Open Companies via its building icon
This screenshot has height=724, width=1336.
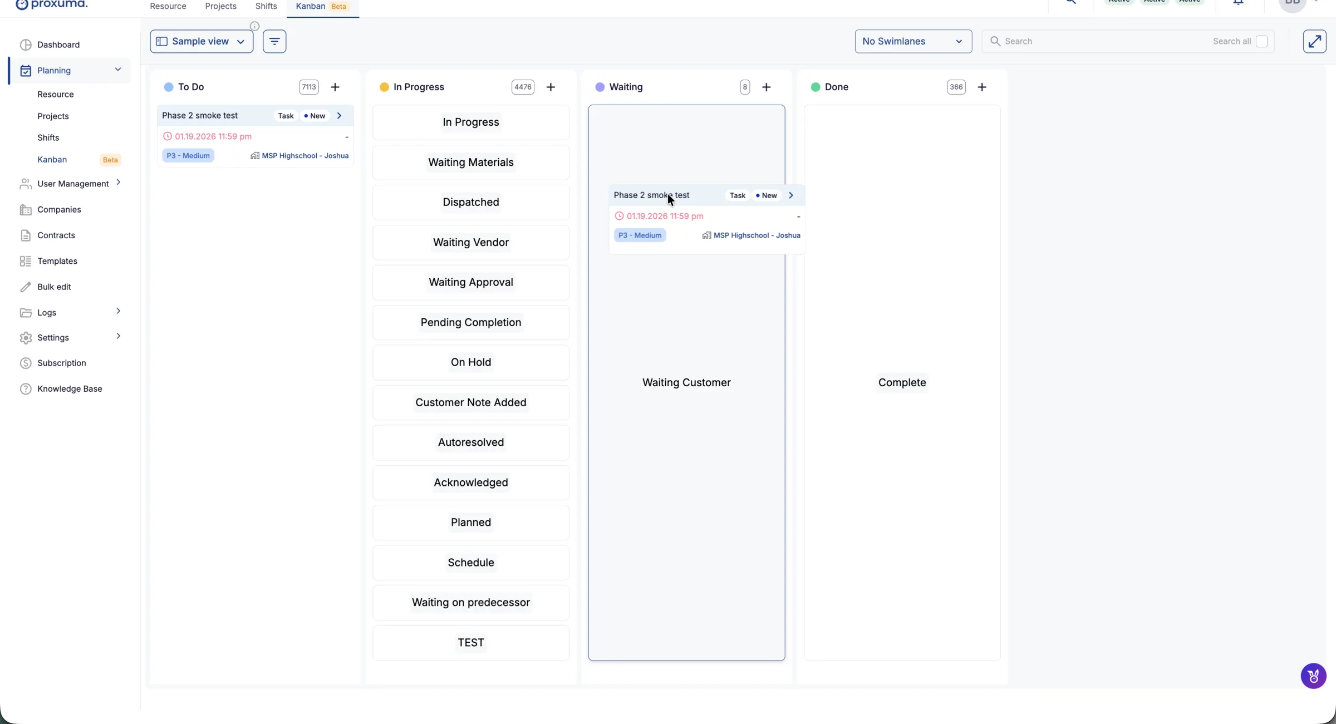pyautogui.click(x=26, y=210)
